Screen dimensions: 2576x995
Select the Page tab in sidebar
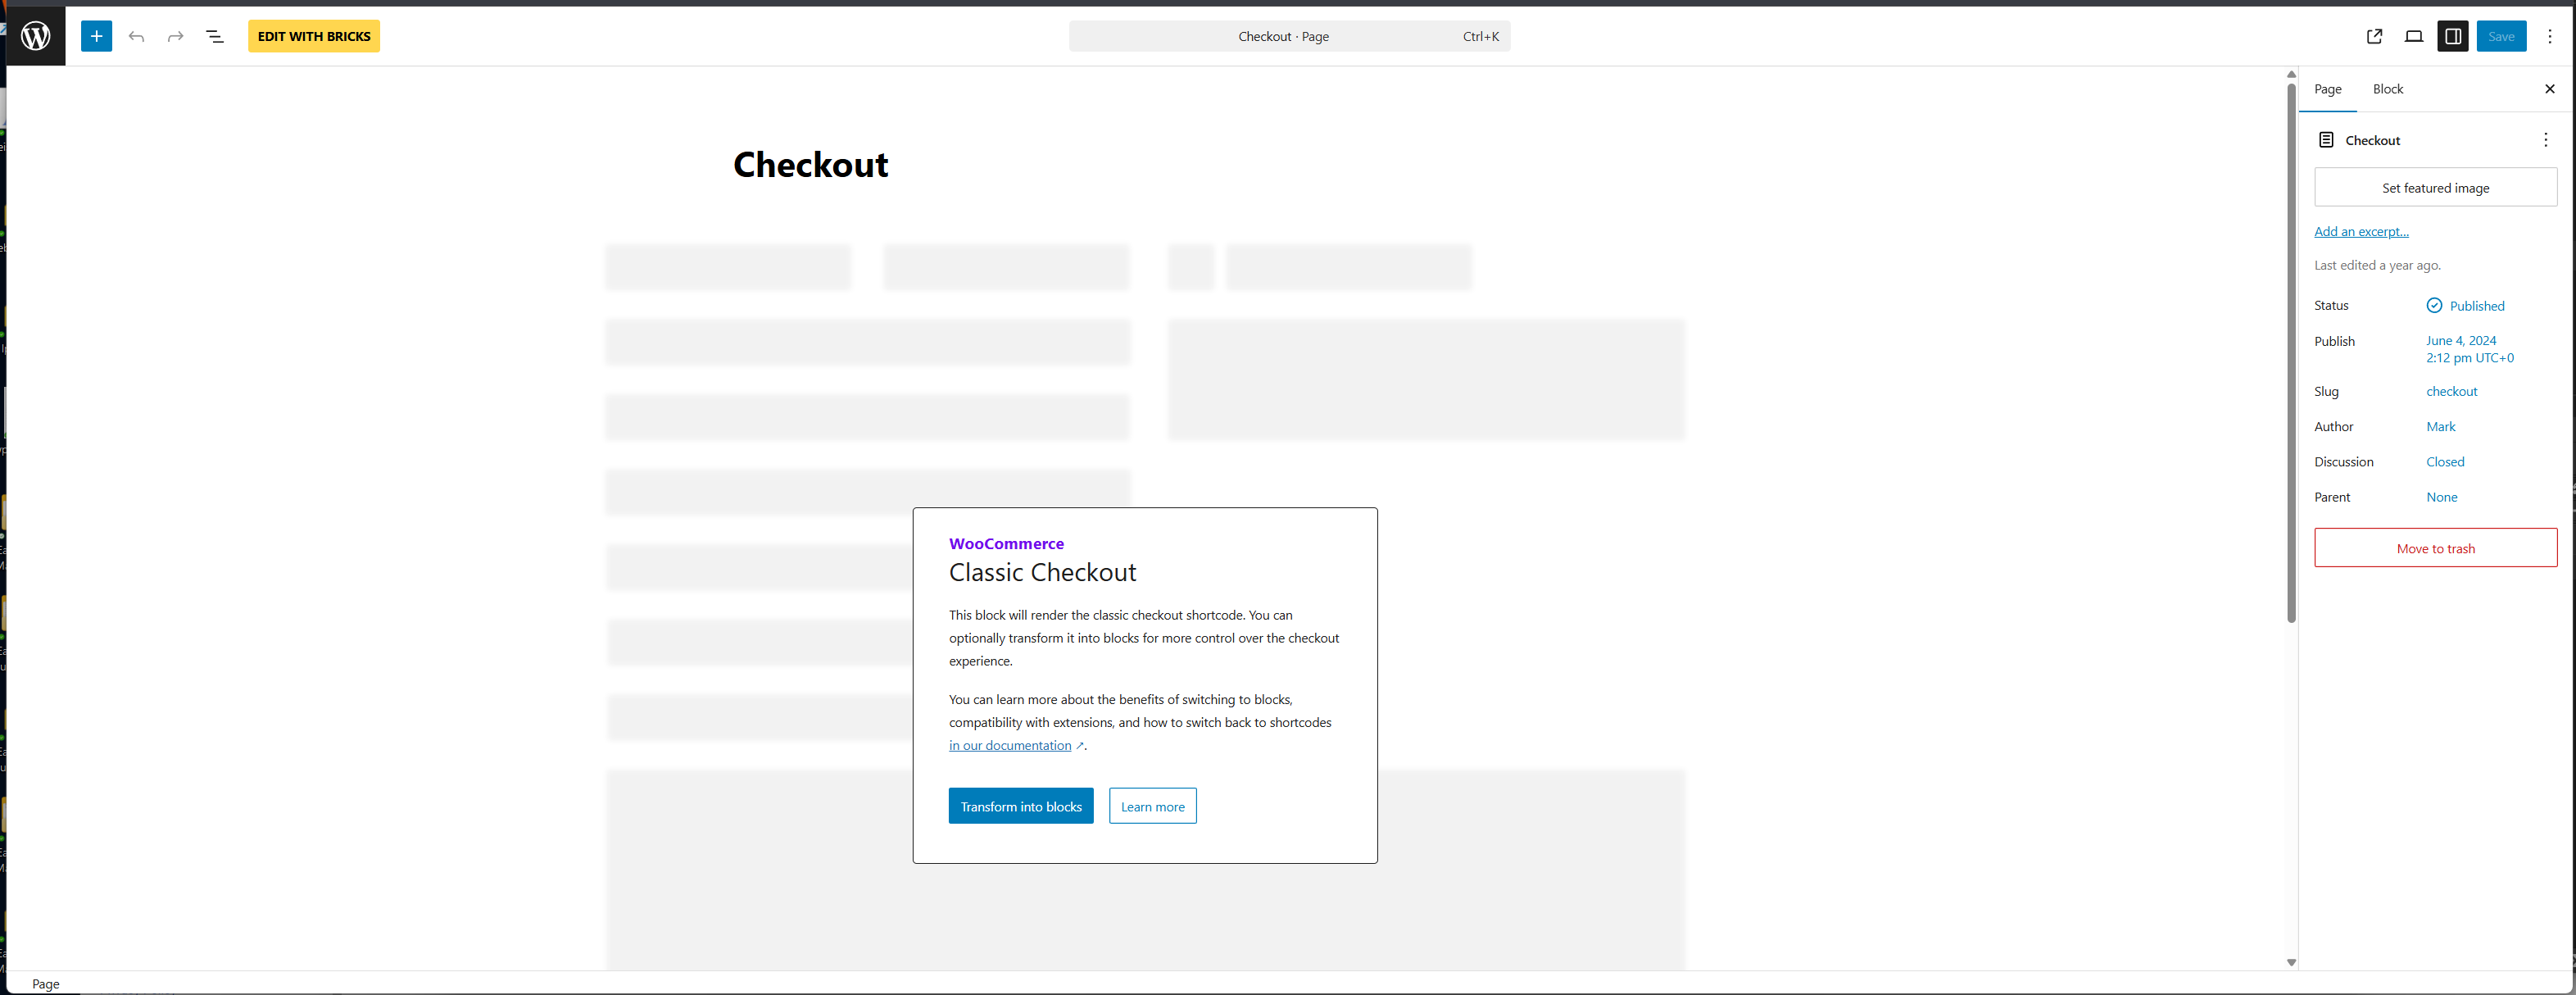[x=2327, y=89]
